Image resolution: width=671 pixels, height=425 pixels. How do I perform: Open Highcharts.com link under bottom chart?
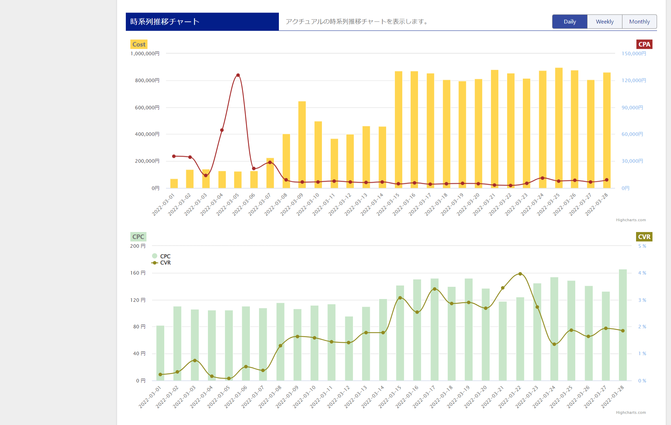point(630,412)
